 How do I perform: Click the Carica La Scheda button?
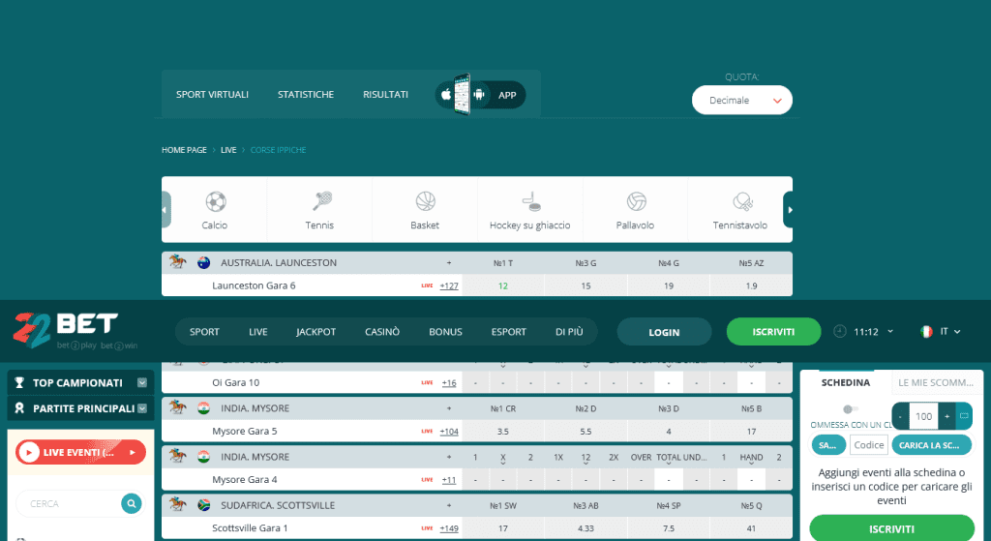[x=931, y=445]
